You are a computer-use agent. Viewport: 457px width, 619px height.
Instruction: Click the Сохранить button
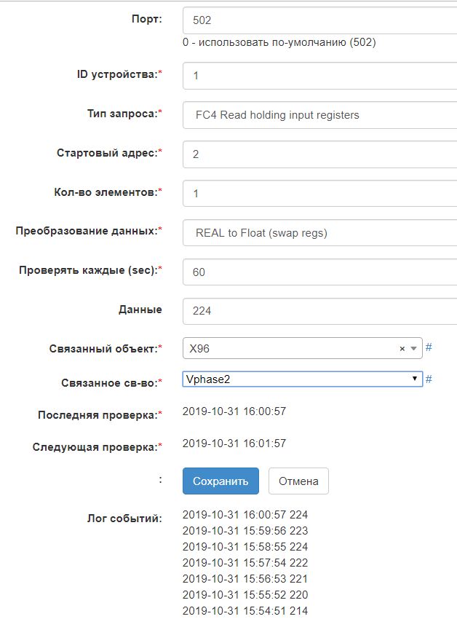(x=220, y=481)
